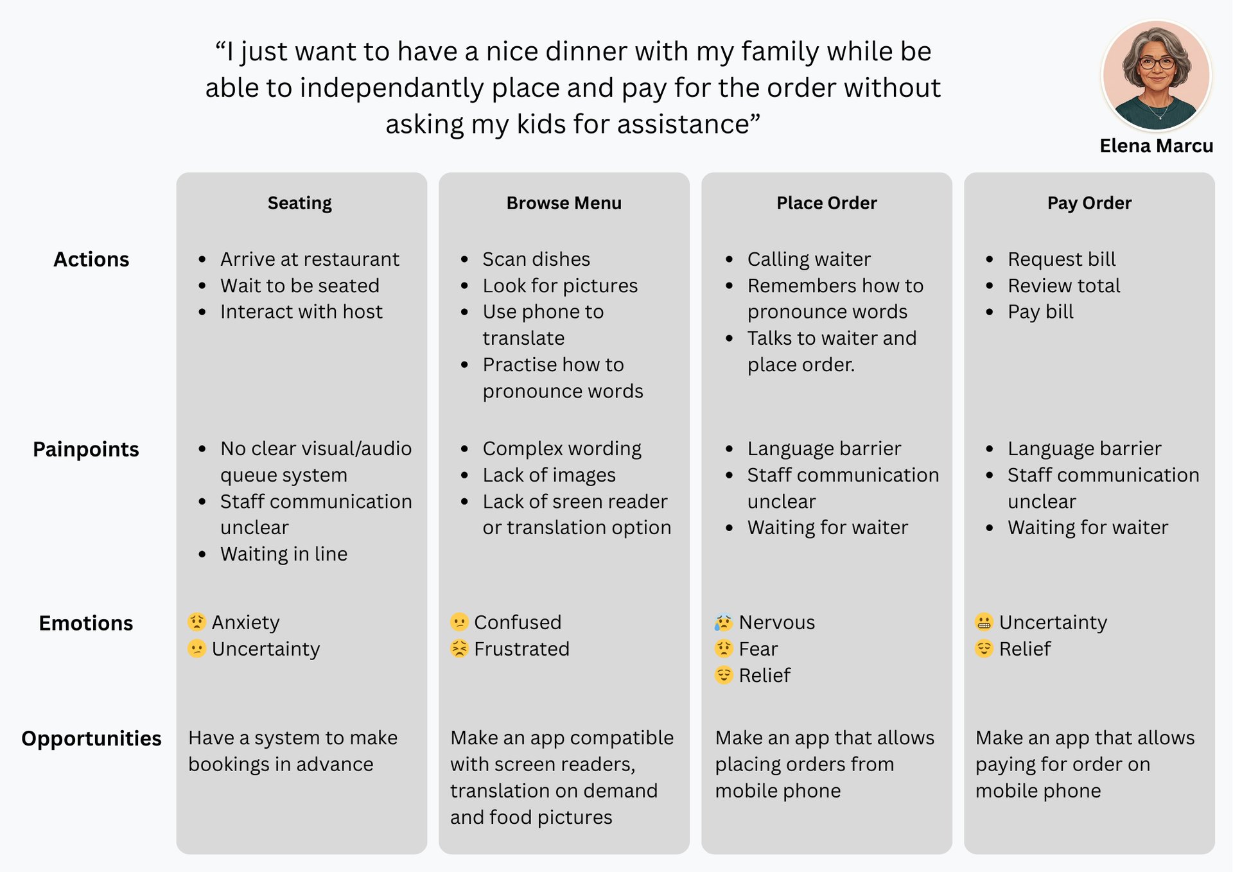Click the Frustrated face emoji

(x=459, y=649)
